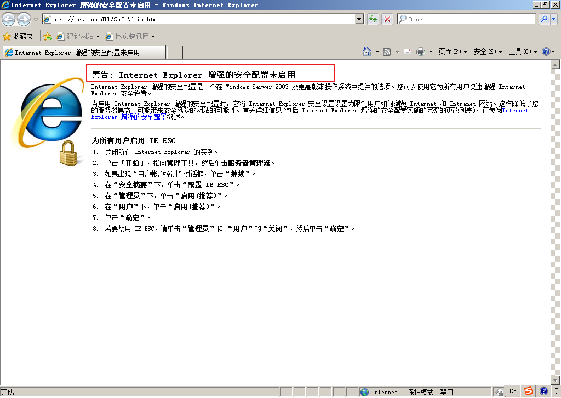Click the Back navigation arrow

point(9,19)
